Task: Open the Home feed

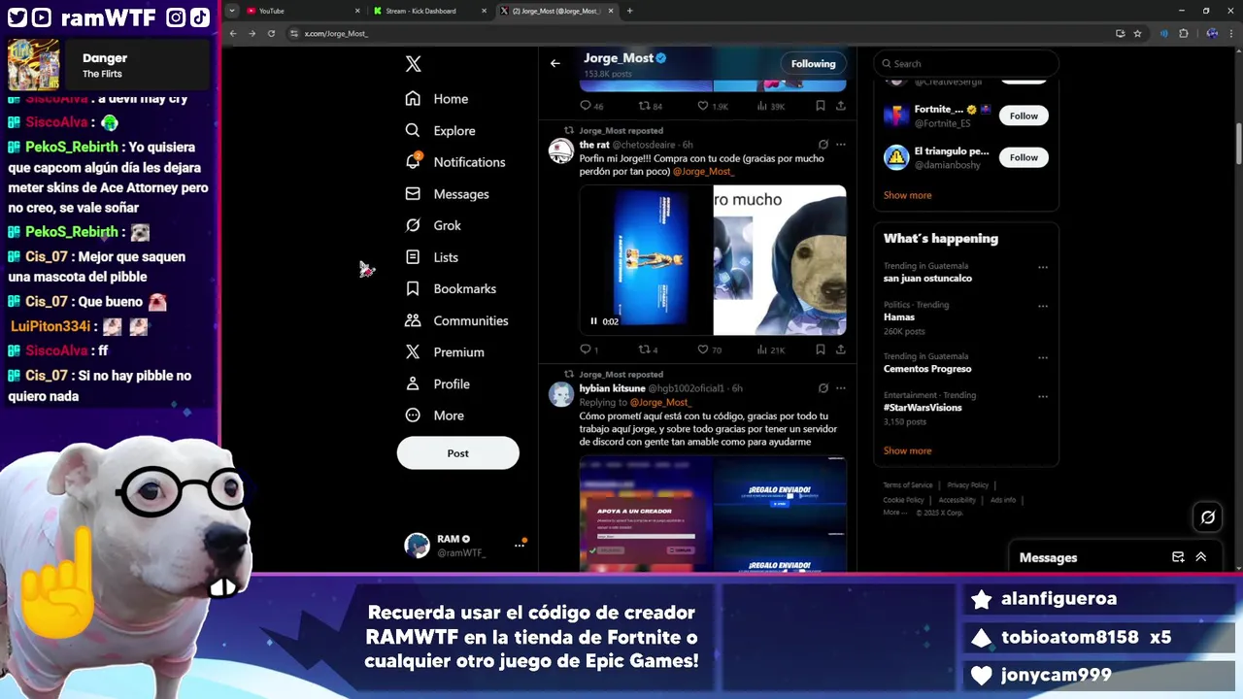Action: tap(437, 99)
